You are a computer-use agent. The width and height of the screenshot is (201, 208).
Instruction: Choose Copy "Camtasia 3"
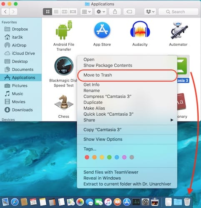click(x=127, y=130)
